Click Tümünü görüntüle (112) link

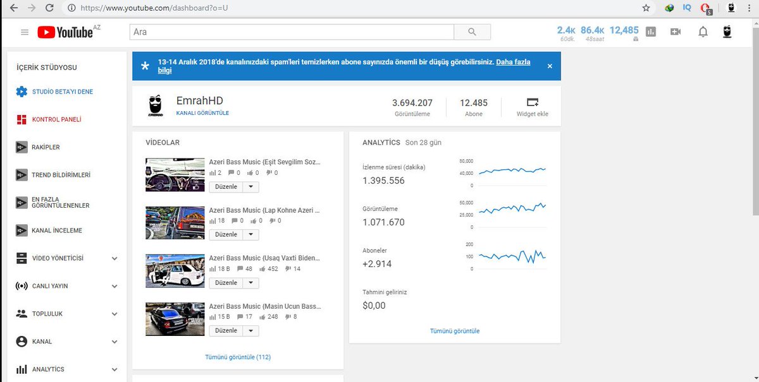click(x=238, y=357)
